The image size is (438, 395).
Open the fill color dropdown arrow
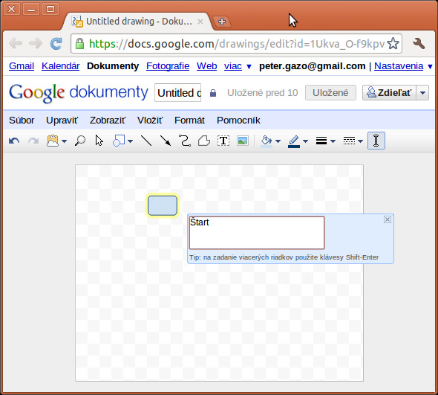[x=278, y=141]
